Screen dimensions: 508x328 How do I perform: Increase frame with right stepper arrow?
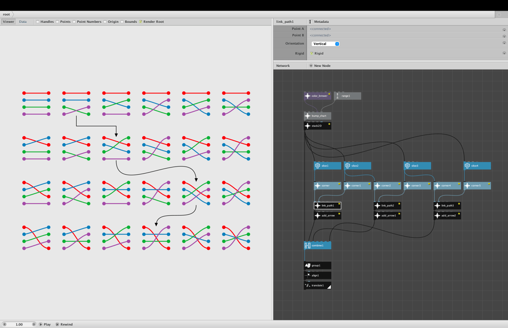pyautogui.click(x=34, y=324)
